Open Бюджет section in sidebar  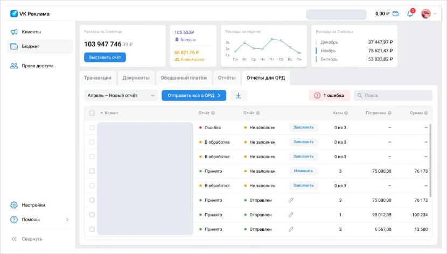[40, 46]
